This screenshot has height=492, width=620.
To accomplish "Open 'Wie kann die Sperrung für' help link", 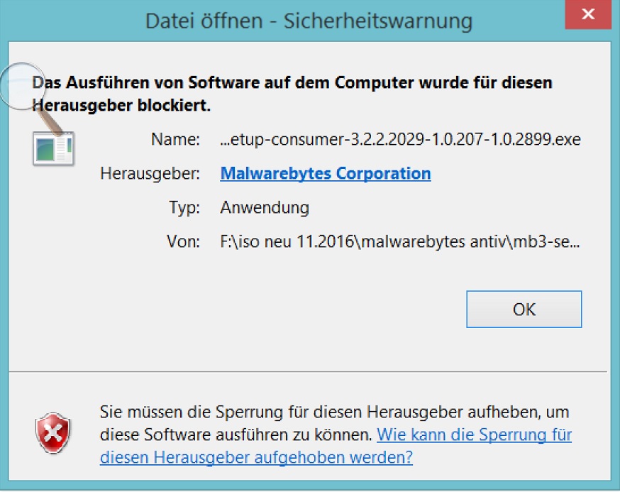I will [474, 434].
